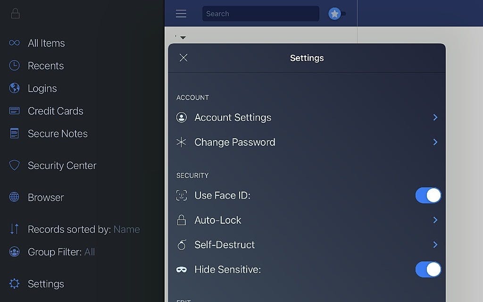The image size is (483, 302).
Task: Click the Security Center shield icon
Action: (15, 165)
